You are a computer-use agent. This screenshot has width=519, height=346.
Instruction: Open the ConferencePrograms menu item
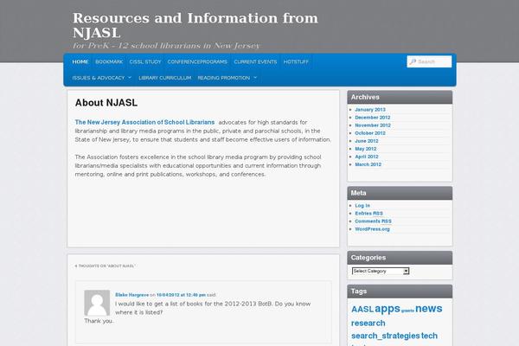pos(197,62)
